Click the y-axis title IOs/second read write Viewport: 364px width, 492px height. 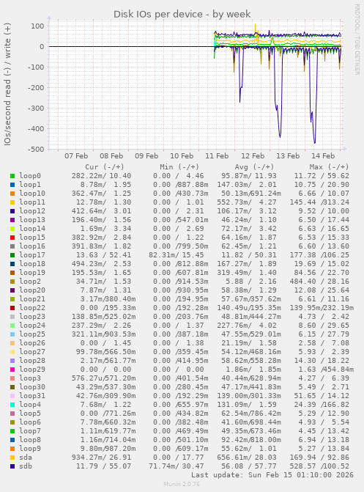point(7,84)
